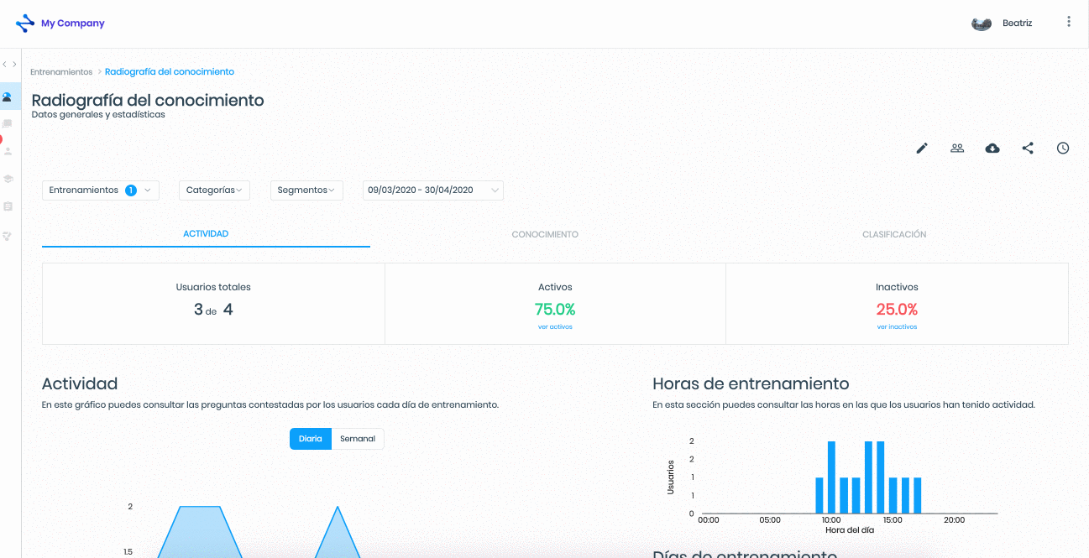Click the 10:00 label on hours chart
1089x558 pixels.
[x=831, y=520]
